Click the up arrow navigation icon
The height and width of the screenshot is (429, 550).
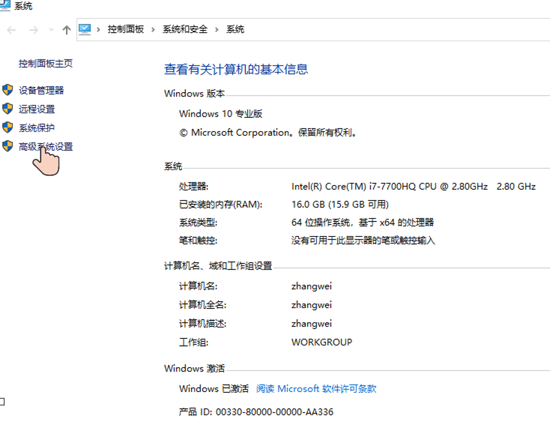(x=66, y=29)
